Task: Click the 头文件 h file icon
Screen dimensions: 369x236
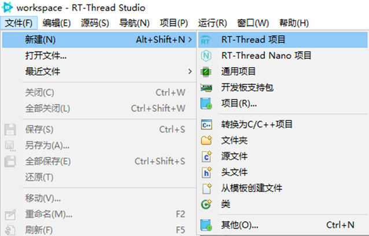Action: pos(206,172)
